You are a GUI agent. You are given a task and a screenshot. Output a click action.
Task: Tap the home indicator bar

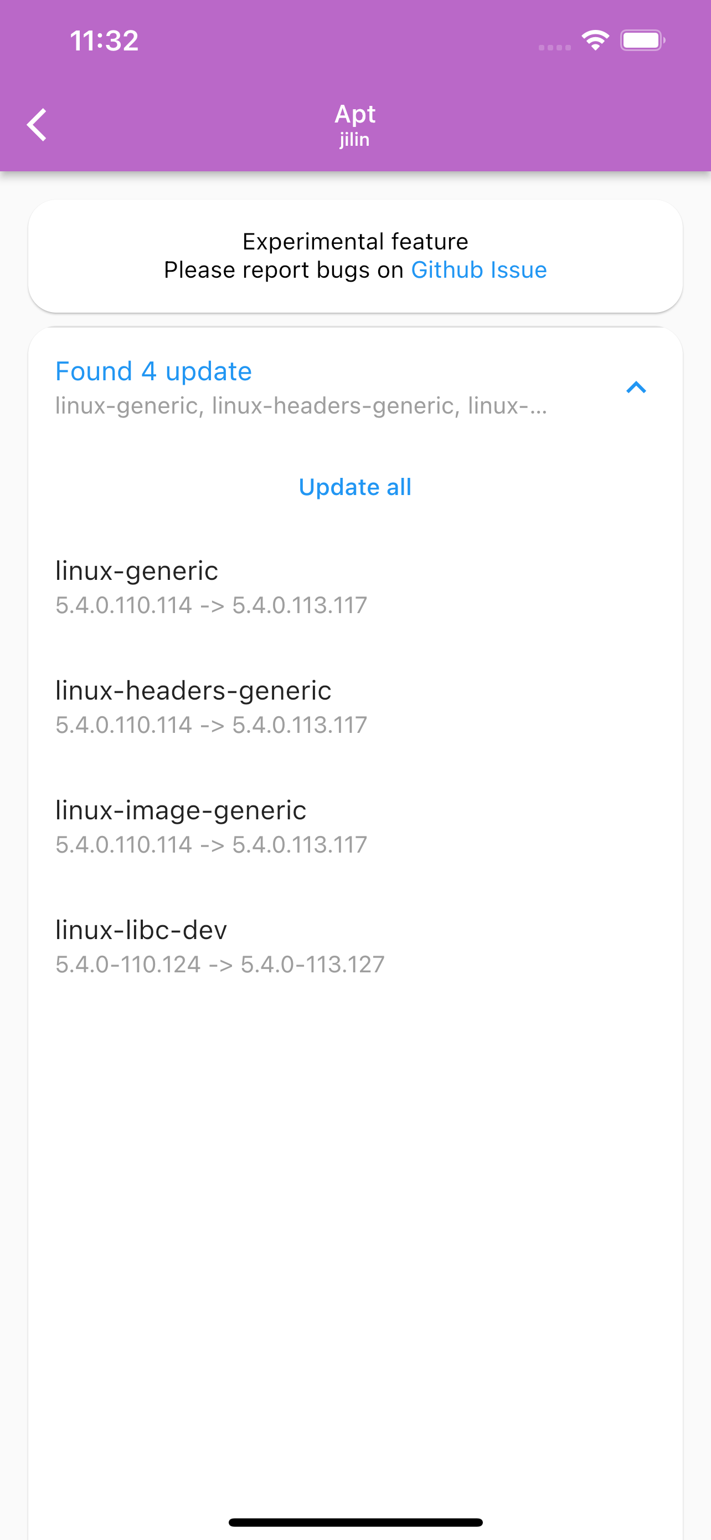click(355, 1522)
